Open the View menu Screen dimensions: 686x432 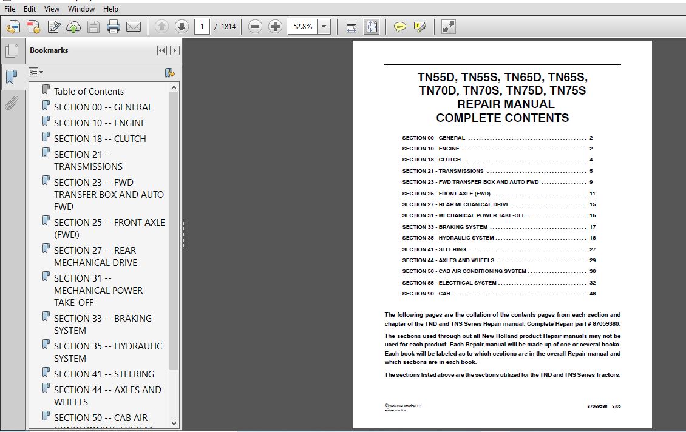click(x=52, y=8)
